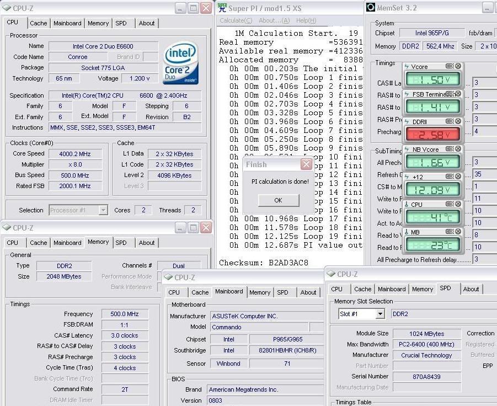Click the red 2.58 V DDRII display
497x406 pixels.
pos(433,135)
